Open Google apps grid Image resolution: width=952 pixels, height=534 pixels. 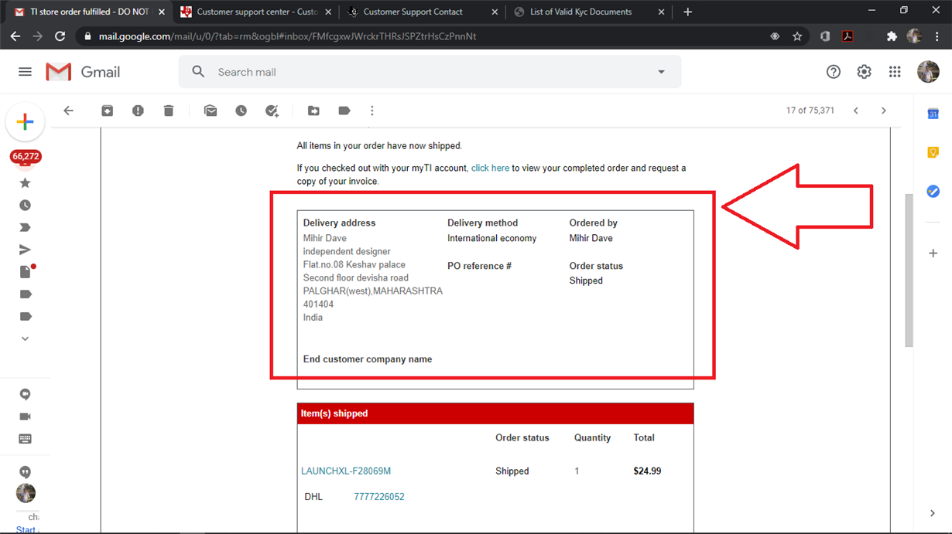pyautogui.click(x=895, y=72)
